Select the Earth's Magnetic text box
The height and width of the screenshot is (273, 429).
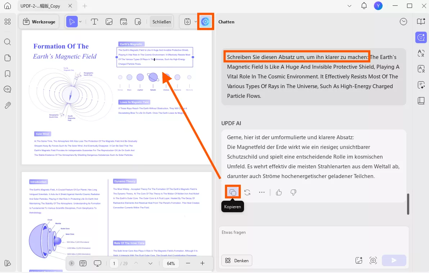tap(155, 57)
